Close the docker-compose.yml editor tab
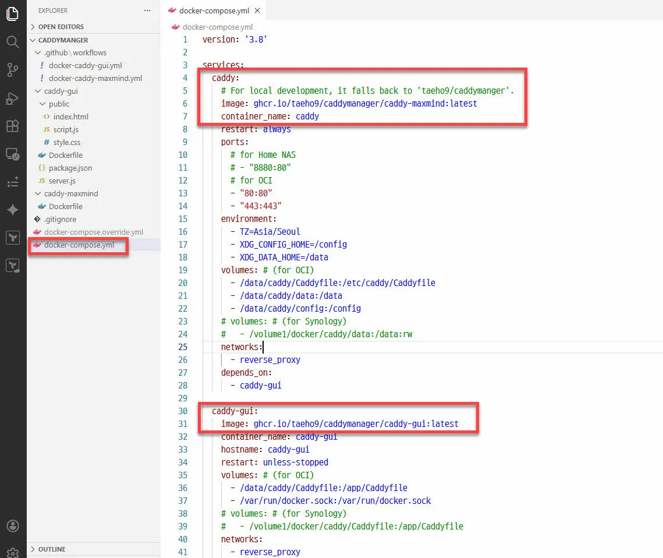Image resolution: width=663 pixels, height=558 pixels. coord(257,10)
